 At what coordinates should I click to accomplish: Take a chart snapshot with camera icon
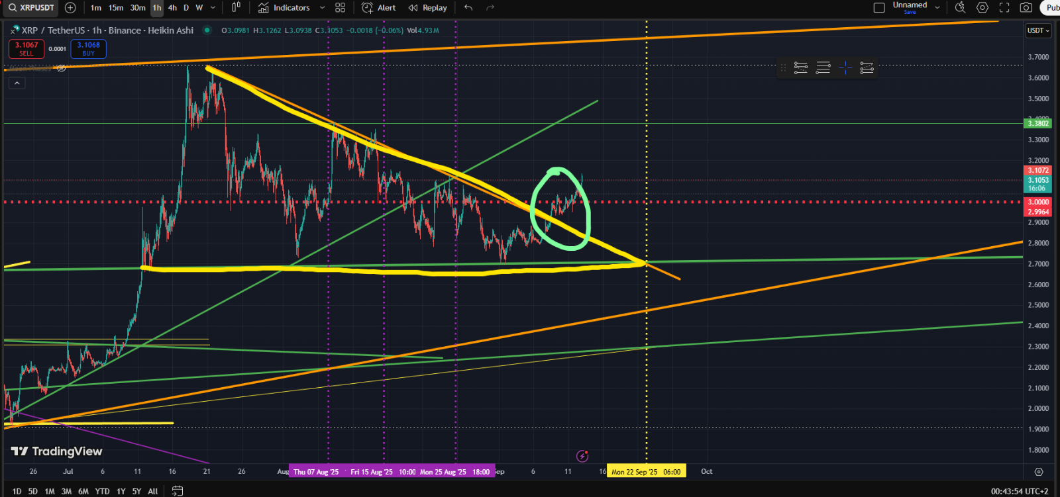tap(1026, 8)
